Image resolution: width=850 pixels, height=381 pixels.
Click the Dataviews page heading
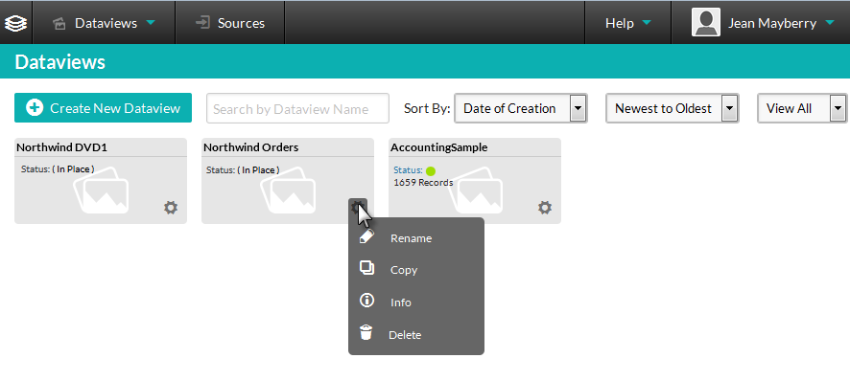click(x=60, y=61)
